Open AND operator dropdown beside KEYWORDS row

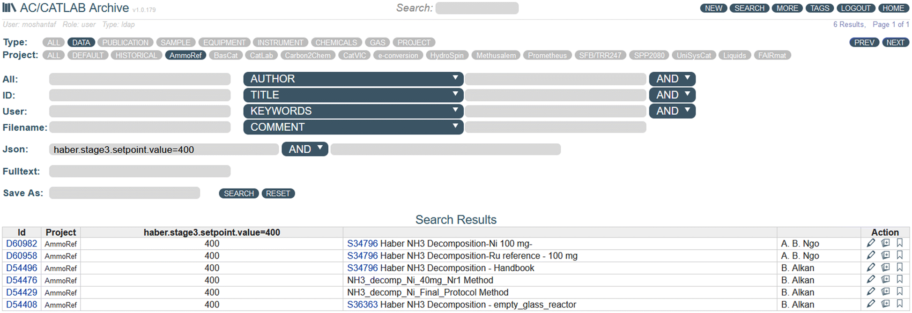pyautogui.click(x=672, y=111)
